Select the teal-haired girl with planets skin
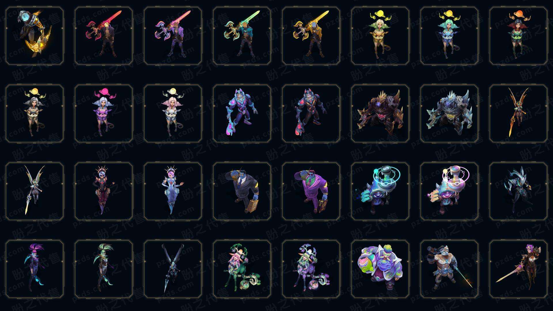Screen dimensions: 553x311 coord(449,36)
